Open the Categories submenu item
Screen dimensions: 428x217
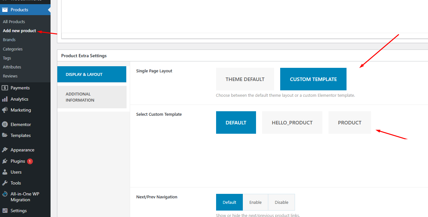13,49
